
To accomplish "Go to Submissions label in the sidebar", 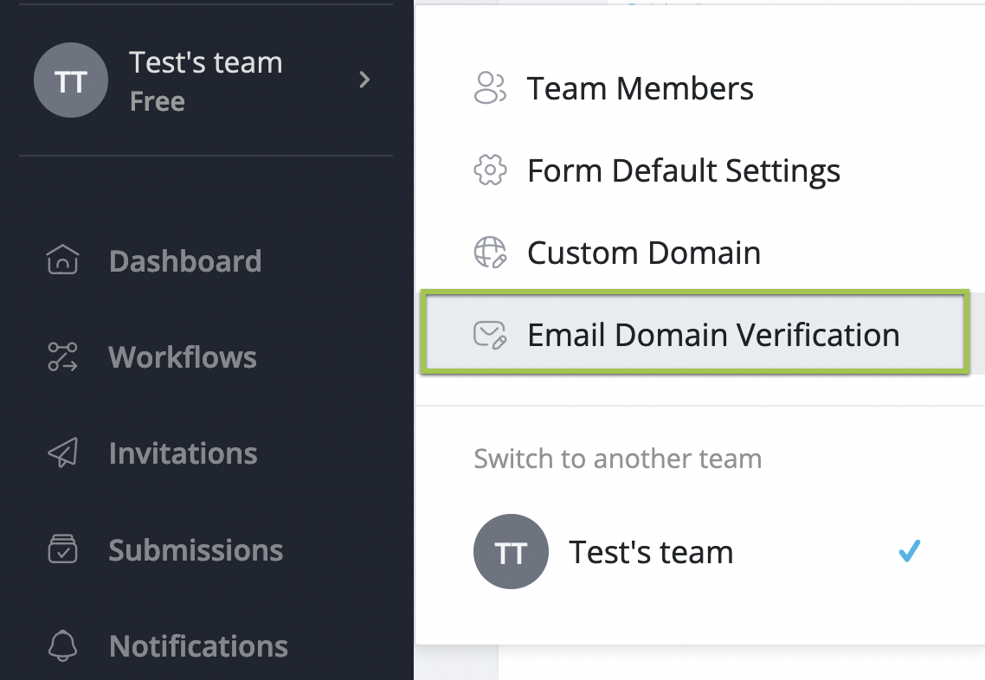I will [x=196, y=550].
